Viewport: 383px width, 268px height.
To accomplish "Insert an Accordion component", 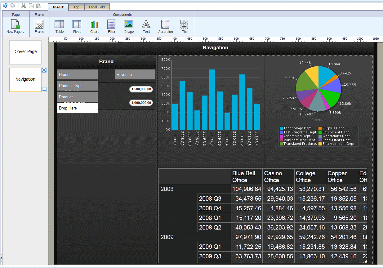I will (166, 27).
